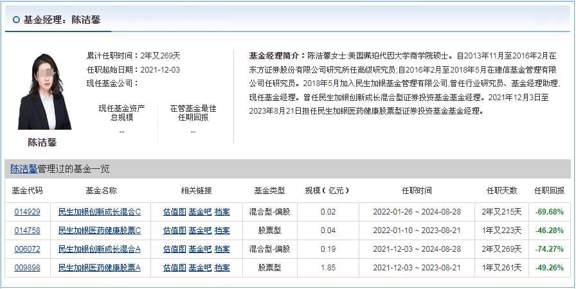Open the 民生加银医药健康股票C fund page
The image size is (576, 289).
pyautogui.click(x=100, y=231)
